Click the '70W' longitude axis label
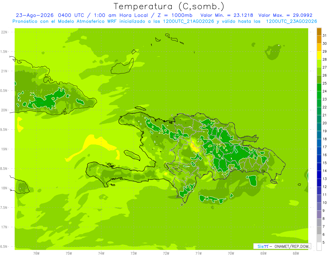 (x=231, y=253)
